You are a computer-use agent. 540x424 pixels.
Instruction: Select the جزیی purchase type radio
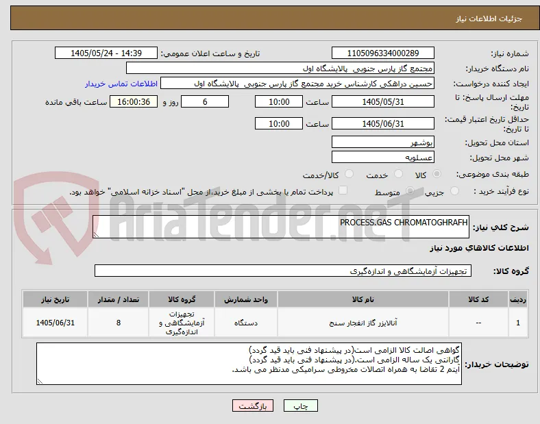454,190
